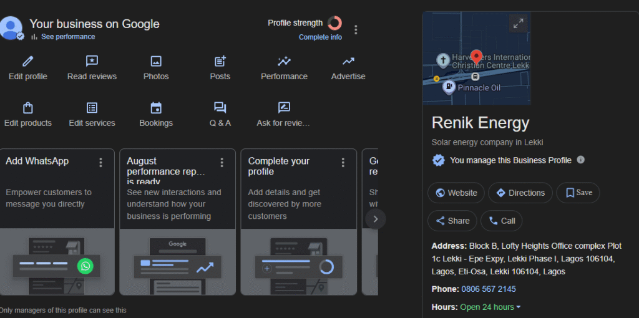Open the Performance sparkle chart icon

tap(284, 61)
